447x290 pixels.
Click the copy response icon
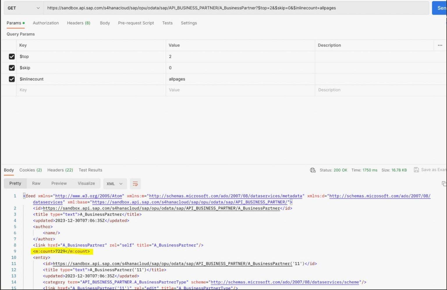pos(444,184)
